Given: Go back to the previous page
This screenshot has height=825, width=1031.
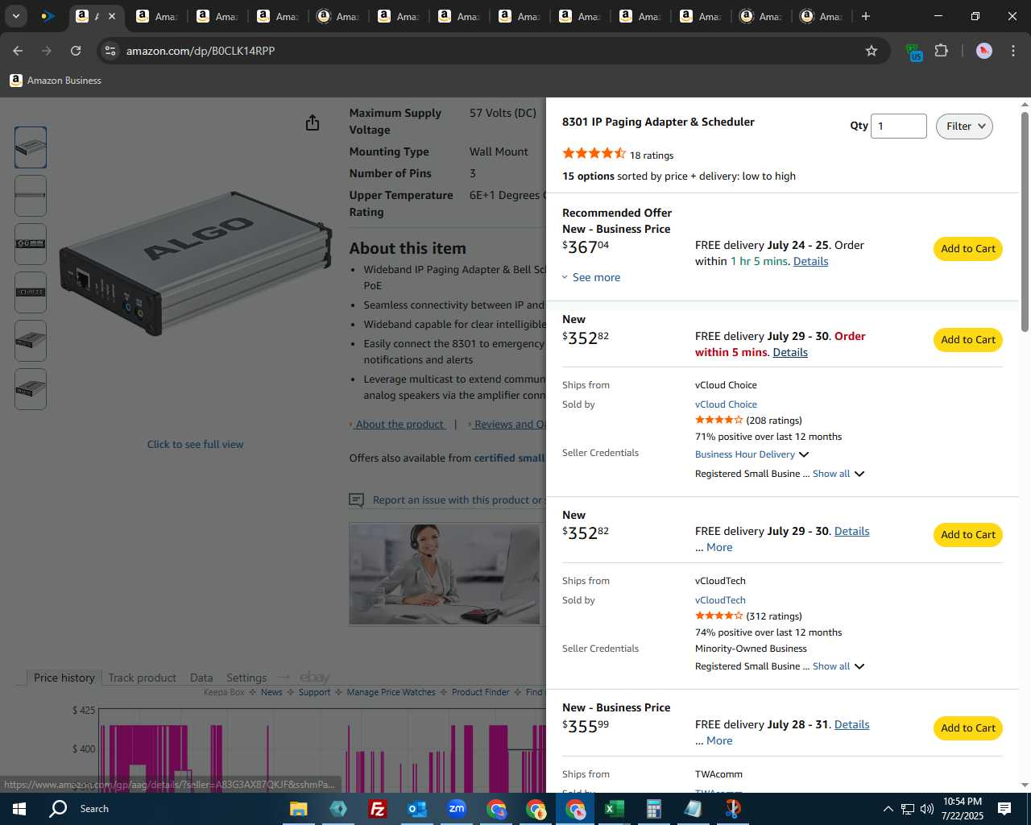Looking at the screenshot, I should coord(18,51).
